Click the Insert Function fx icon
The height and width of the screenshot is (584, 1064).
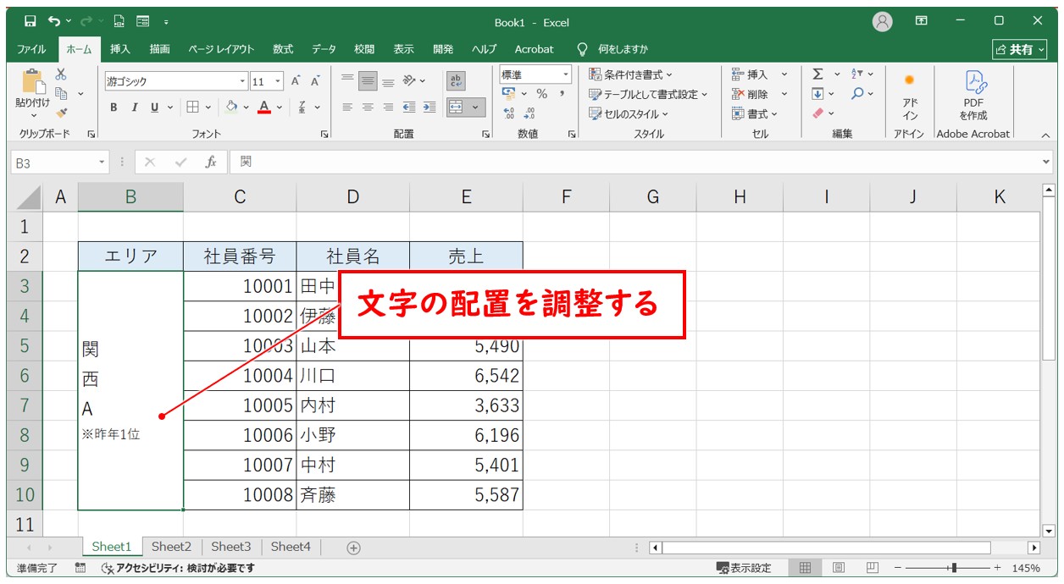pyautogui.click(x=212, y=162)
